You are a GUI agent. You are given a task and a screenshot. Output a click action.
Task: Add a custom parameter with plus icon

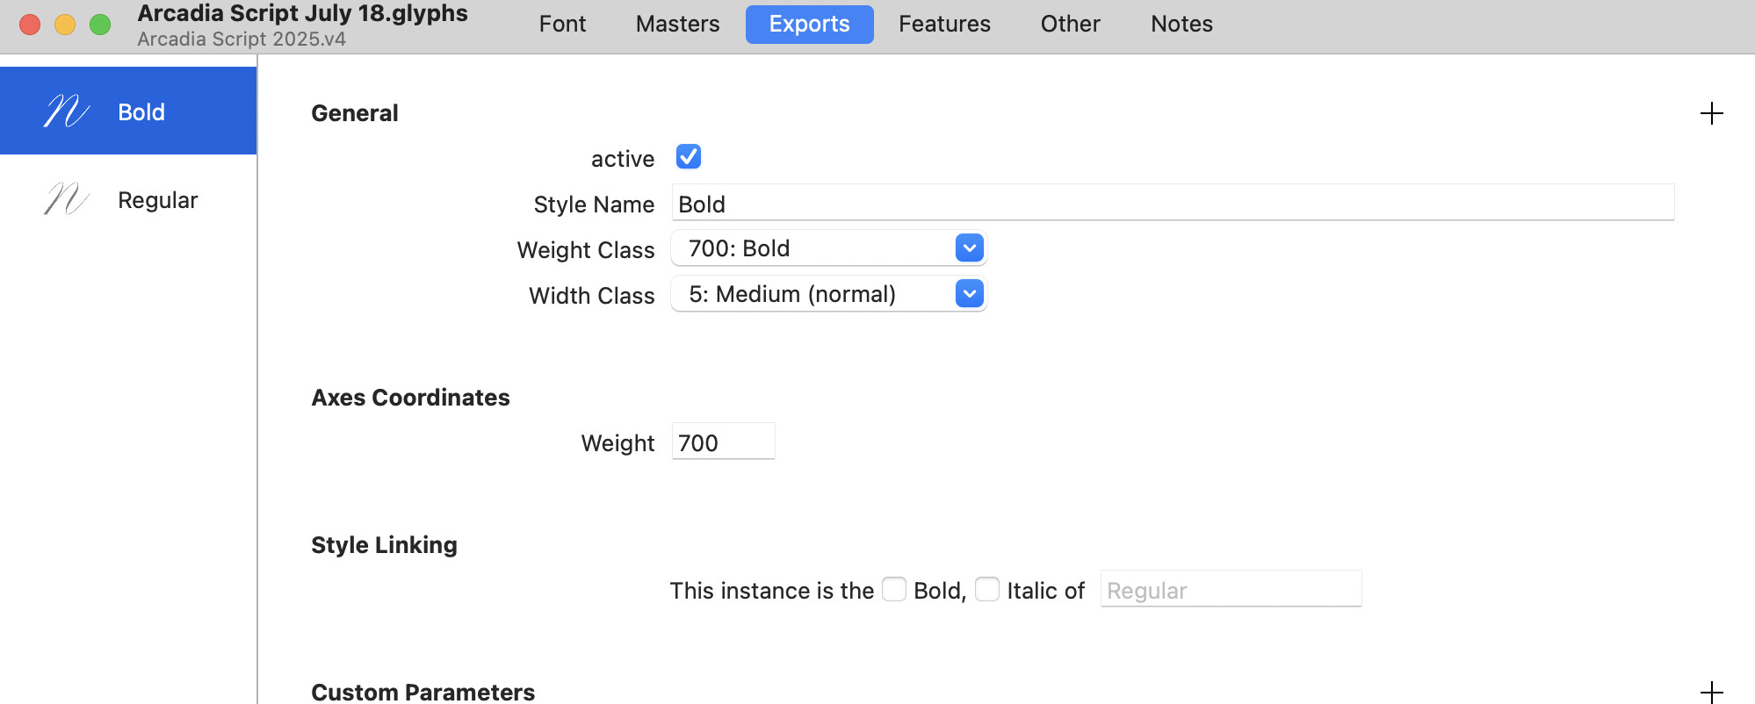[x=1711, y=692]
